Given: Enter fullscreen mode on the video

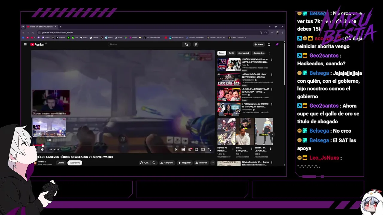Looking at the screenshot, I should tap(209, 149).
